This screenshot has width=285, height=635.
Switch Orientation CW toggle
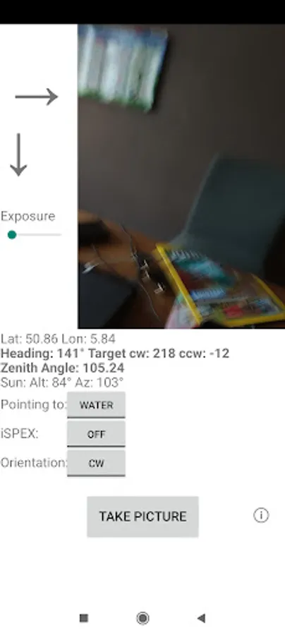point(96,464)
